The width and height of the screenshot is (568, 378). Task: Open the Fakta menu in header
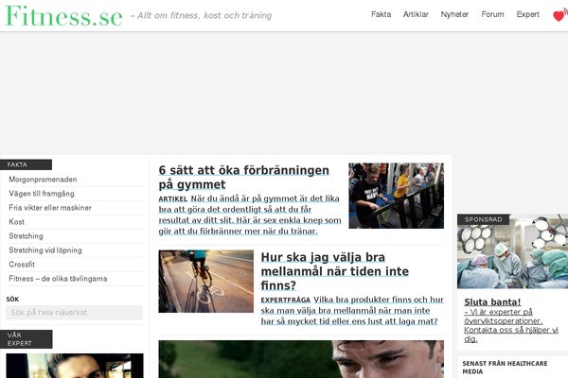tap(382, 14)
